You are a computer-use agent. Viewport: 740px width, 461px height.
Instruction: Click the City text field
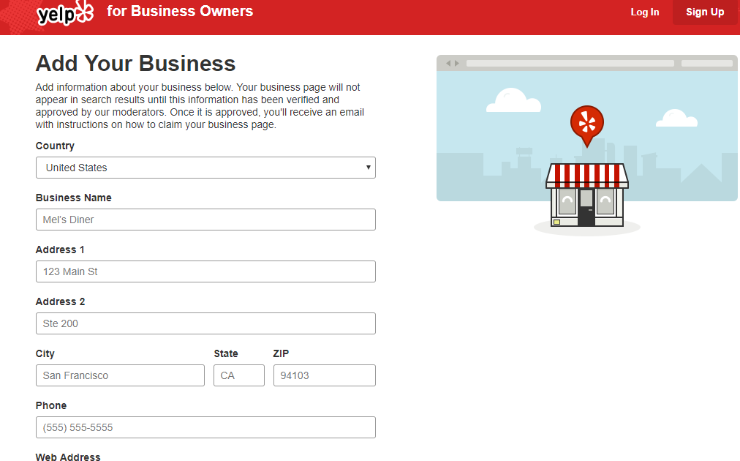click(120, 375)
